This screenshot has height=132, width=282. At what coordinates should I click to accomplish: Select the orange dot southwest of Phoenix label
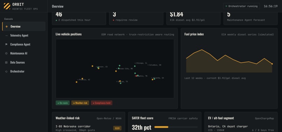click(x=76, y=82)
